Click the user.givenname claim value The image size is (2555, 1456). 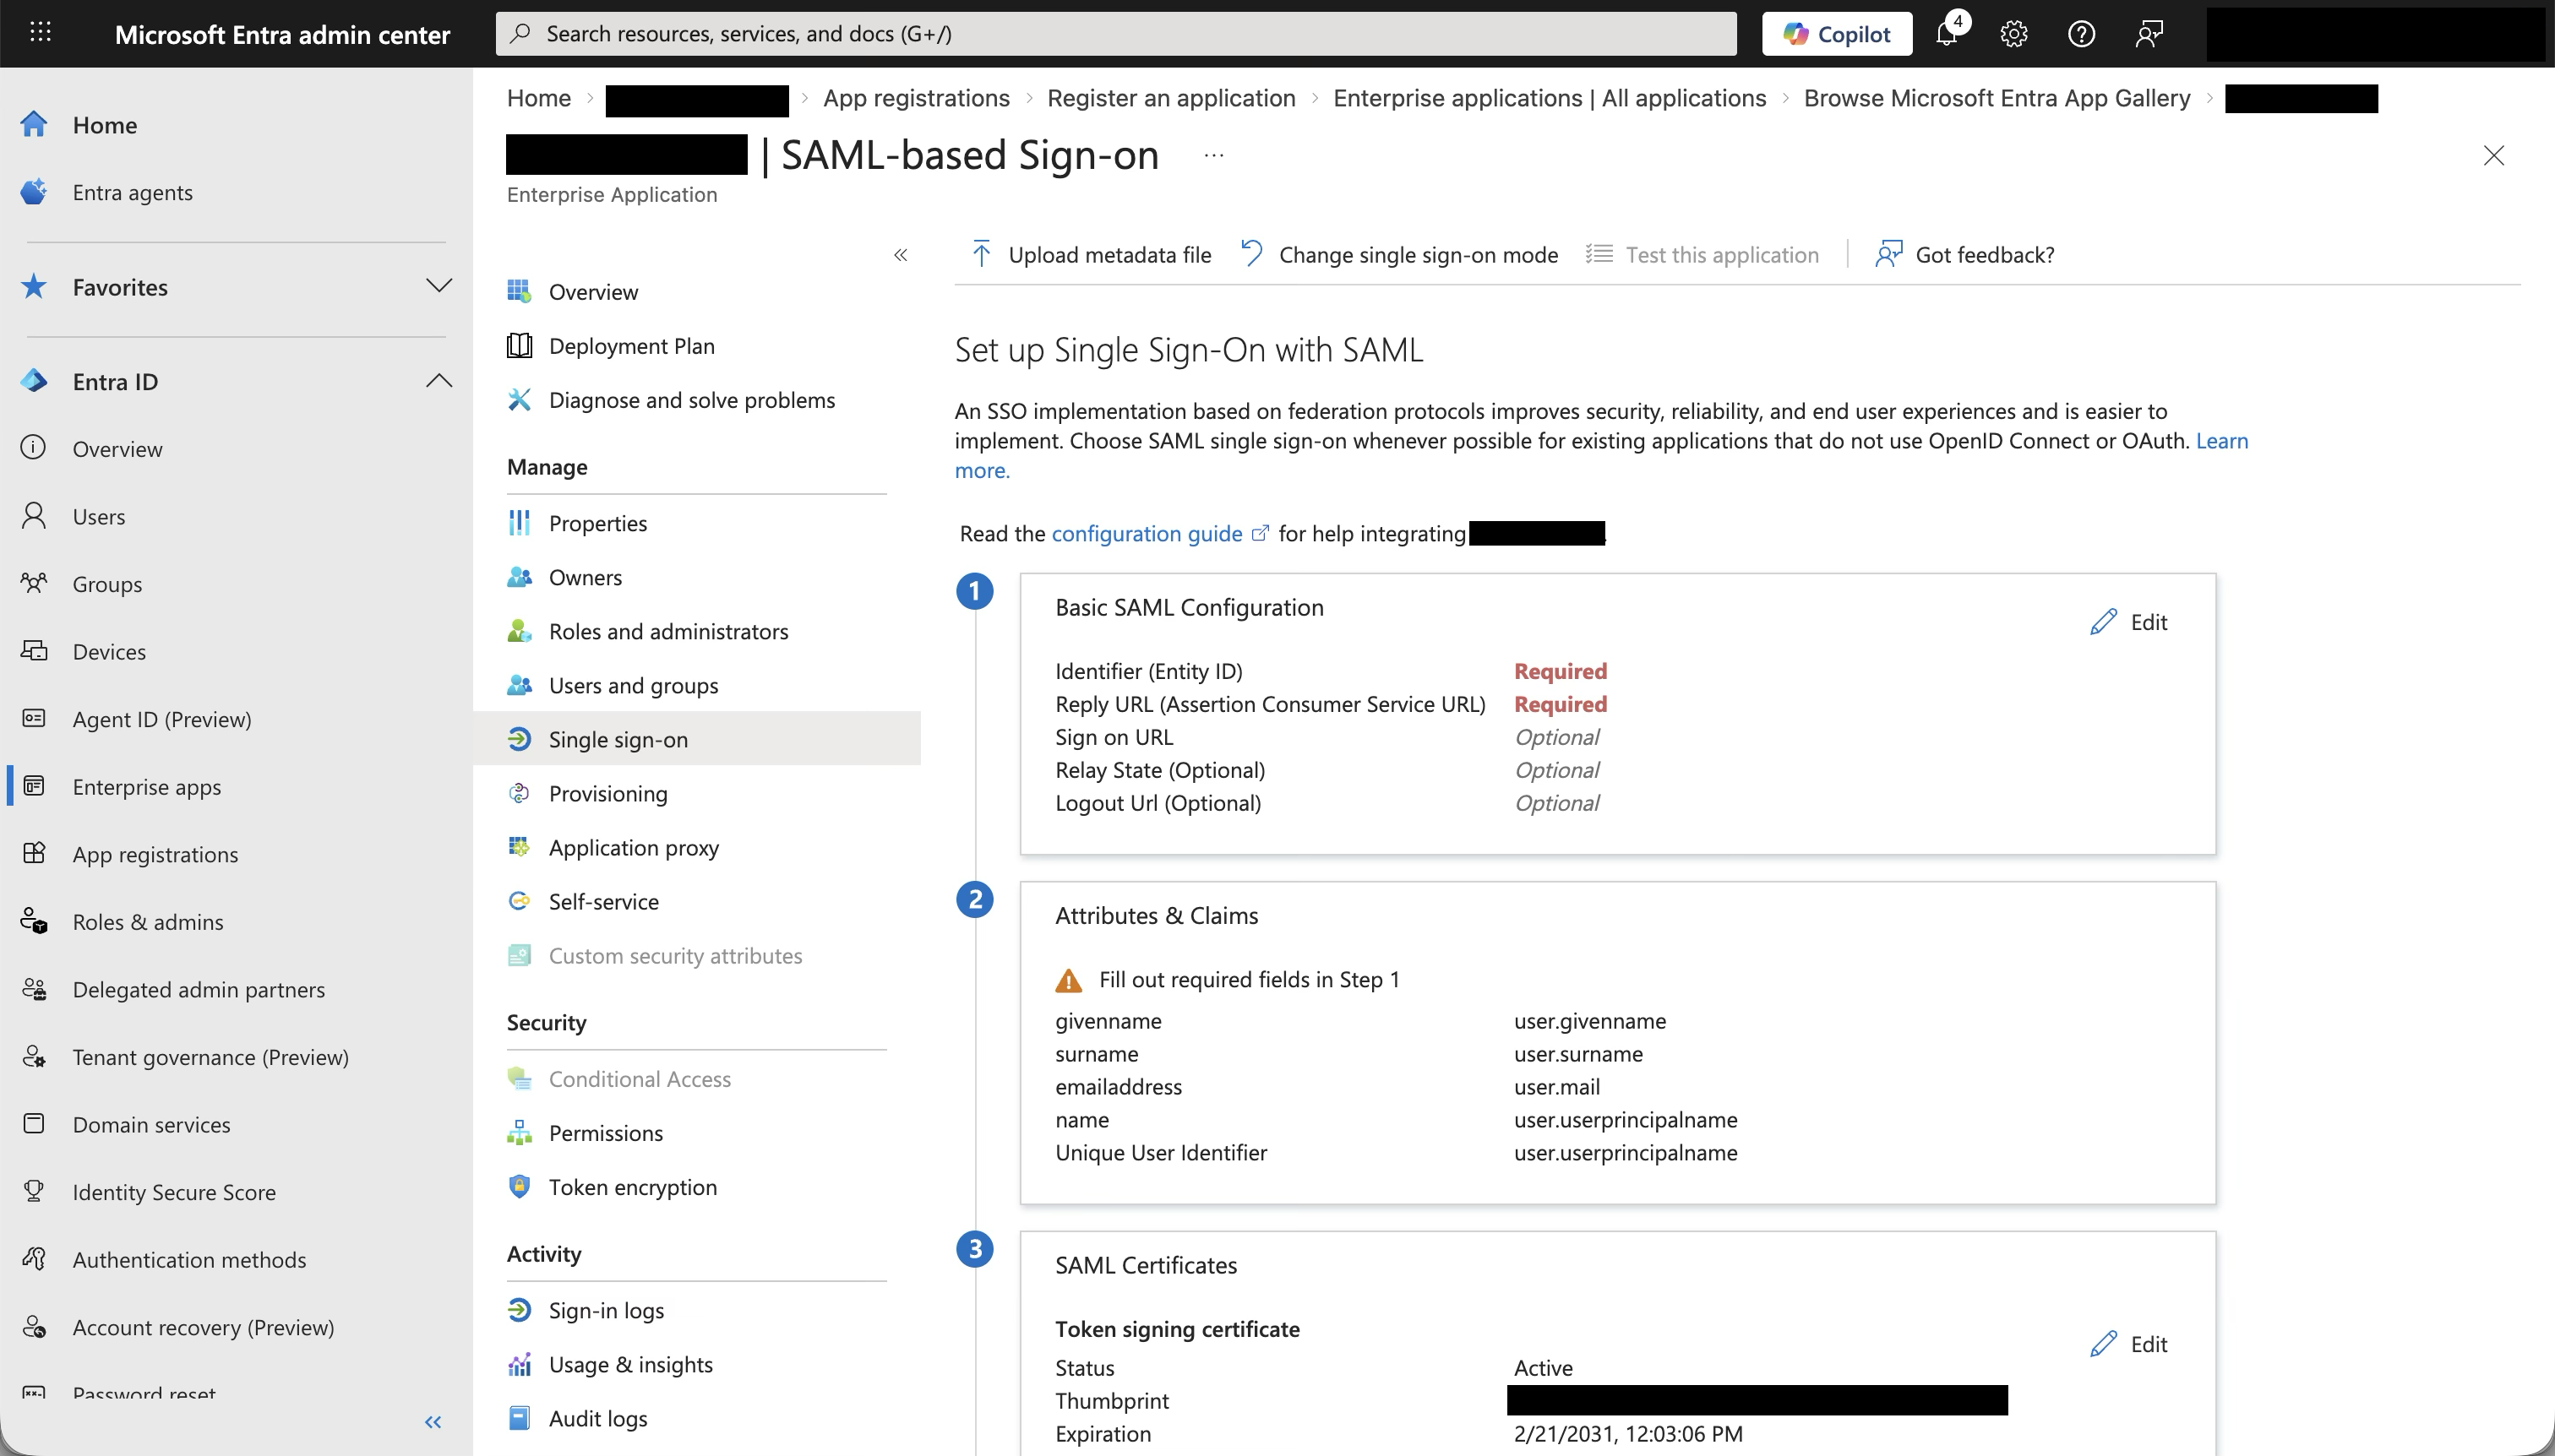[1589, 1021]
